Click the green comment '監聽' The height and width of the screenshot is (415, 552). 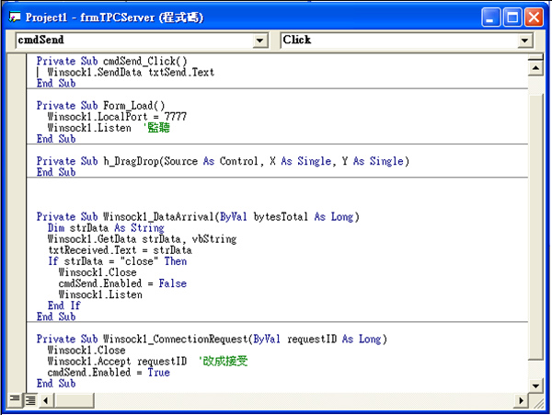coord(158,127)
